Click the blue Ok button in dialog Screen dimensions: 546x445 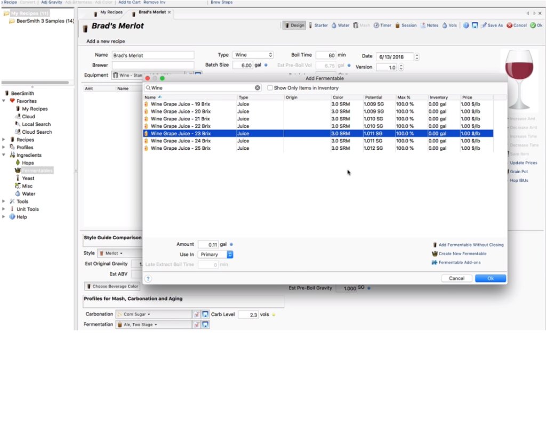491,278
